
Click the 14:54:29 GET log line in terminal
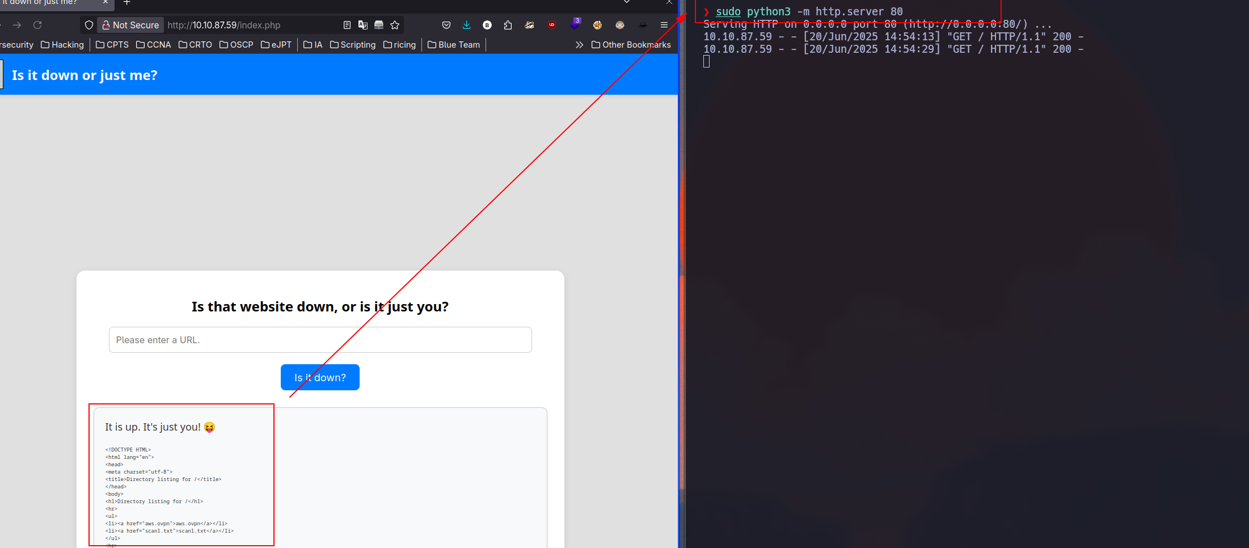[x=893, y=49]
